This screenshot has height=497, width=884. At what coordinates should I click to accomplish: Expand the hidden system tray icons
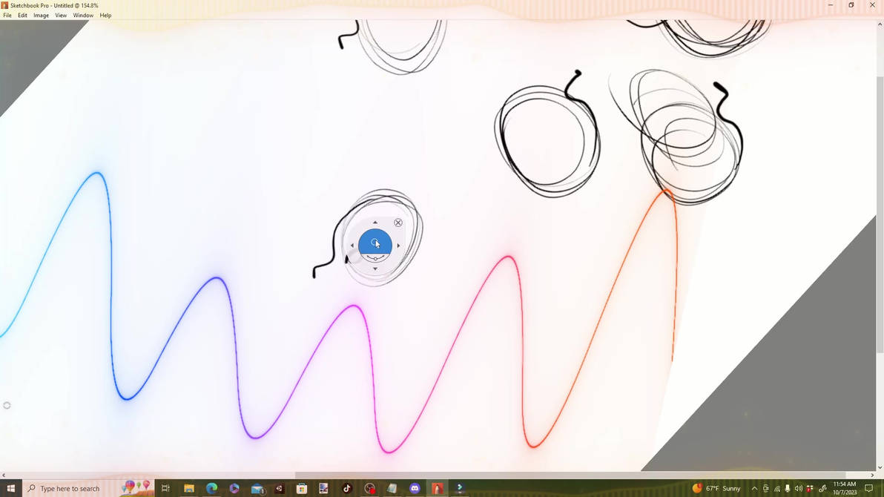(x=754, y=488)
